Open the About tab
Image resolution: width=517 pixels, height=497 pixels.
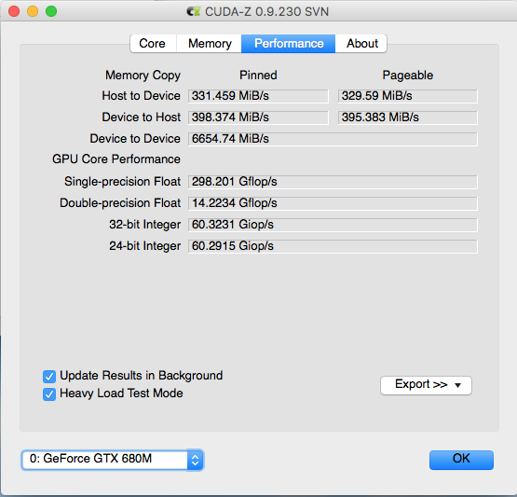[x=361, y=44]
